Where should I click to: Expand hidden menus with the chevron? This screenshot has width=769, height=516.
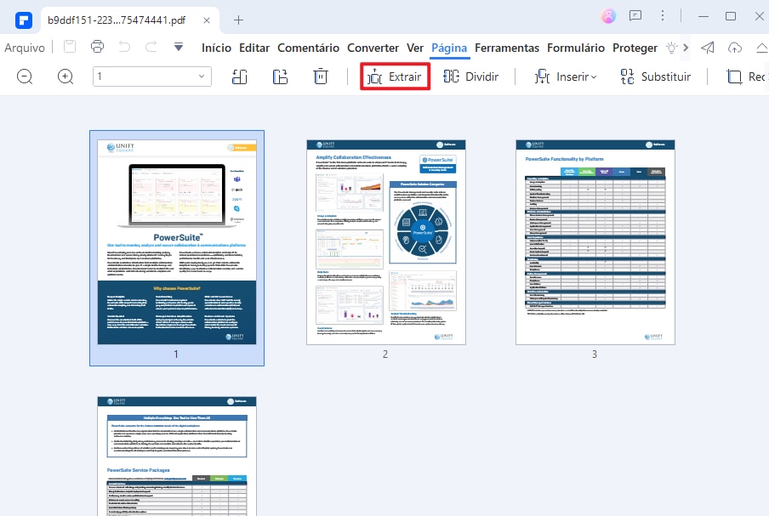pos(687,48)
